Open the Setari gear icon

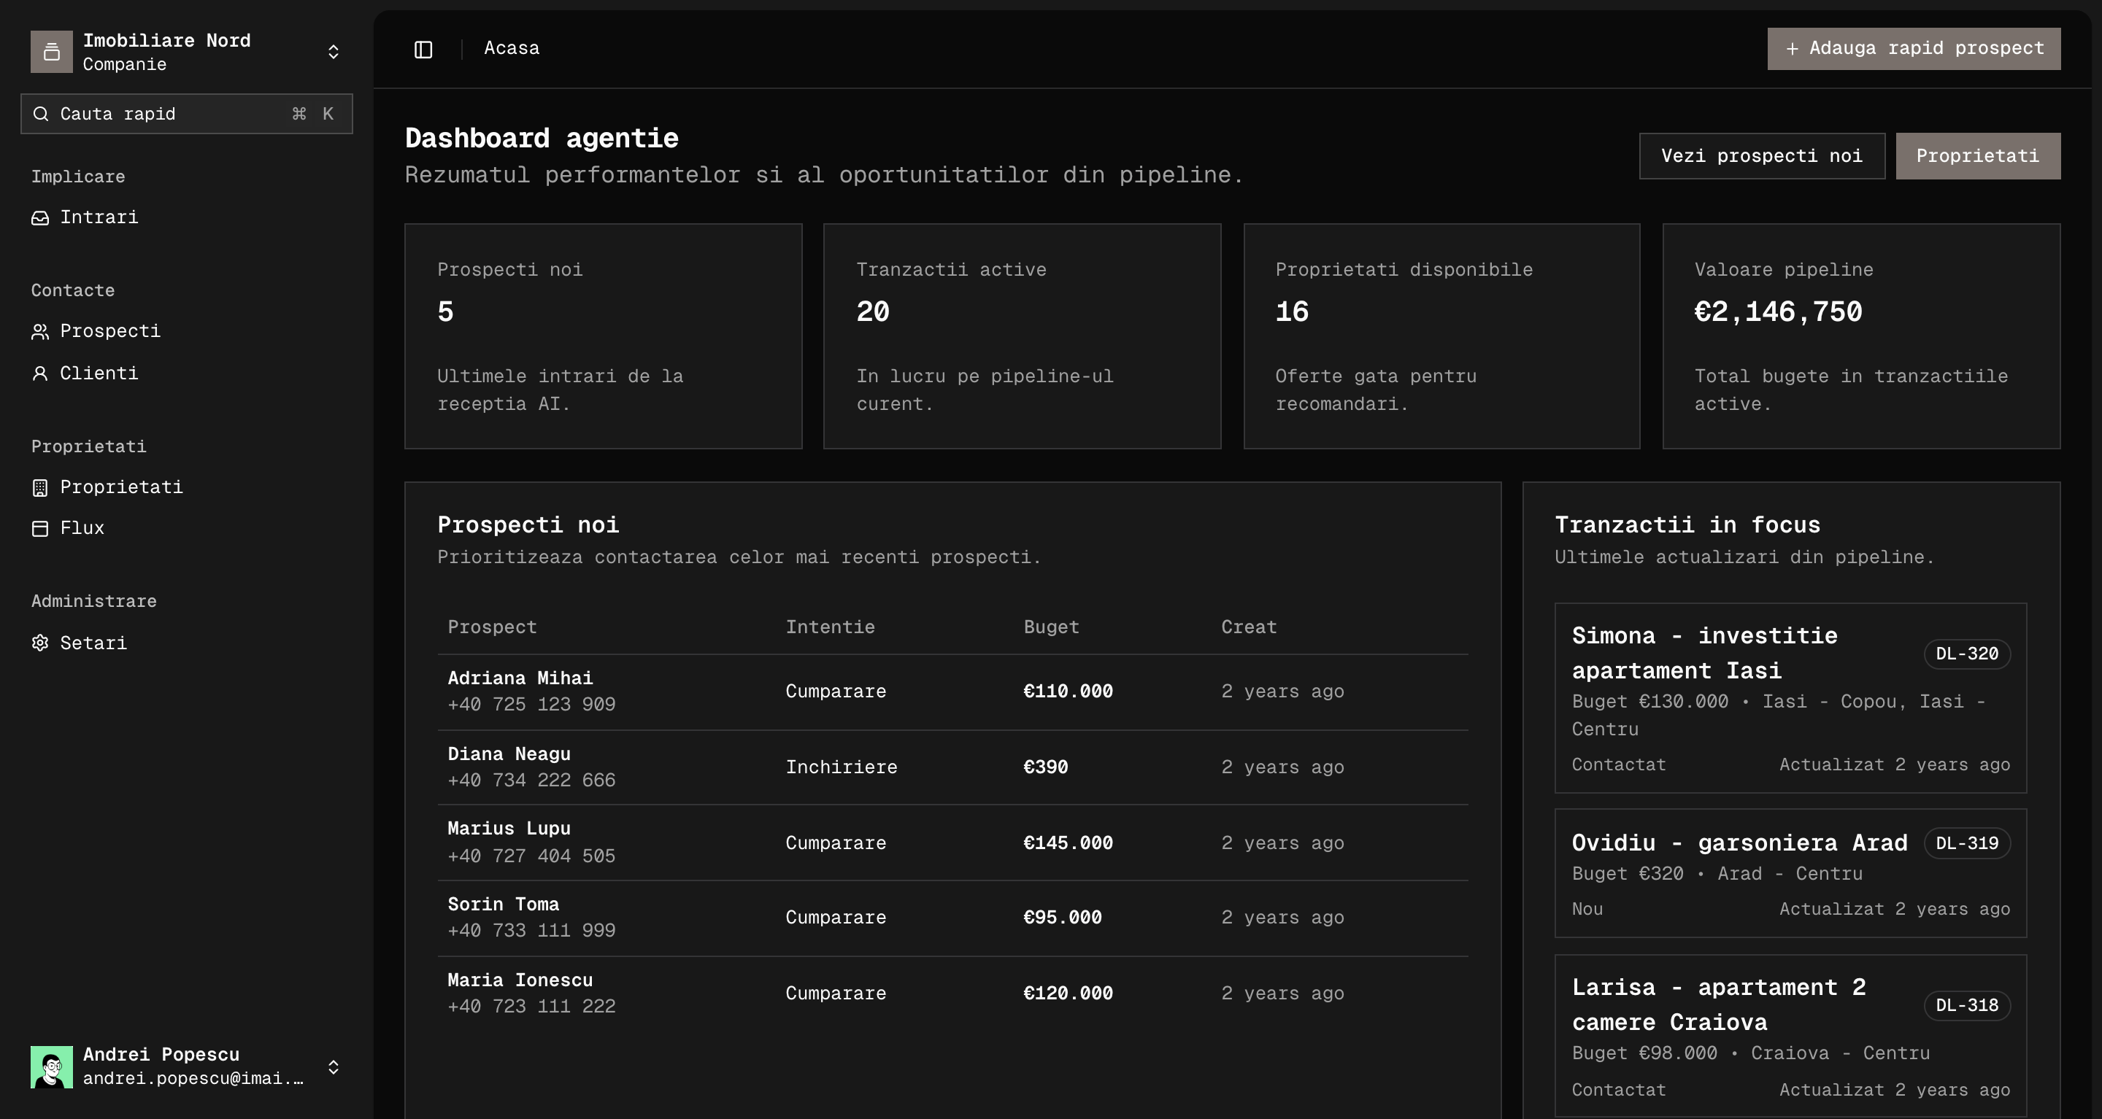click(40, 643)
